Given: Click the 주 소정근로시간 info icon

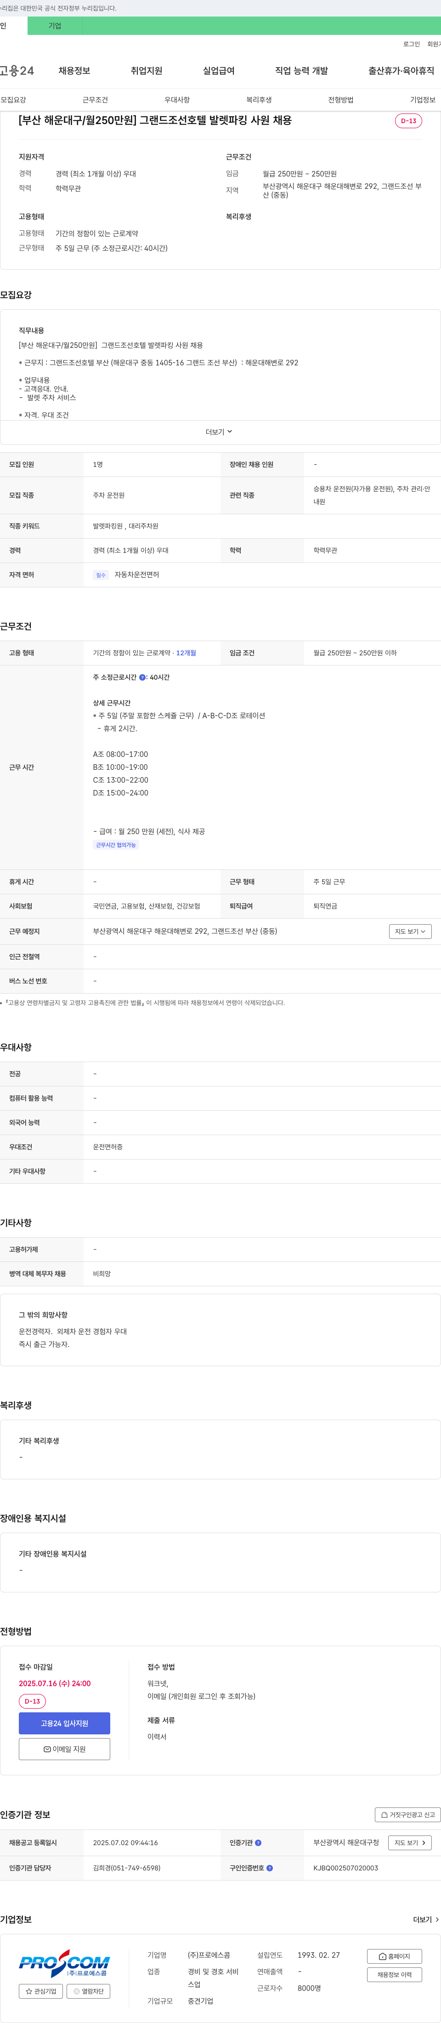Looking at the screenshot, I should coord(142,677).
